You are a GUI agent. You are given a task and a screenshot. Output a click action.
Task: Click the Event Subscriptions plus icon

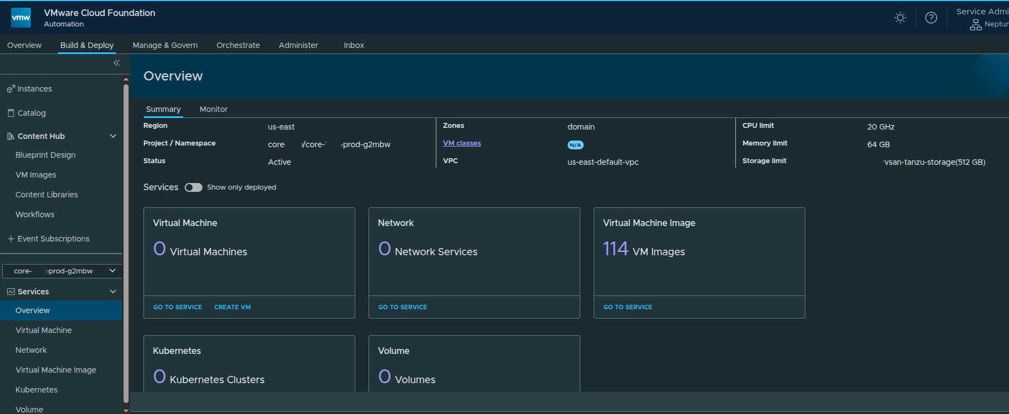tap(10, 239)
